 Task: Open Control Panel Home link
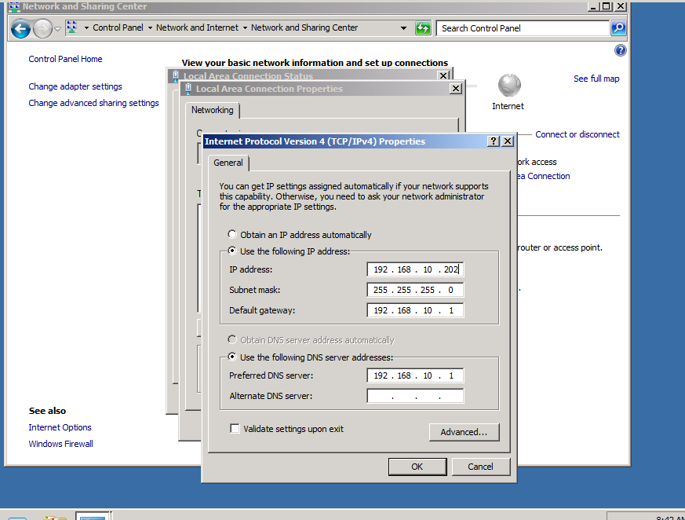[x=66, y=59]
